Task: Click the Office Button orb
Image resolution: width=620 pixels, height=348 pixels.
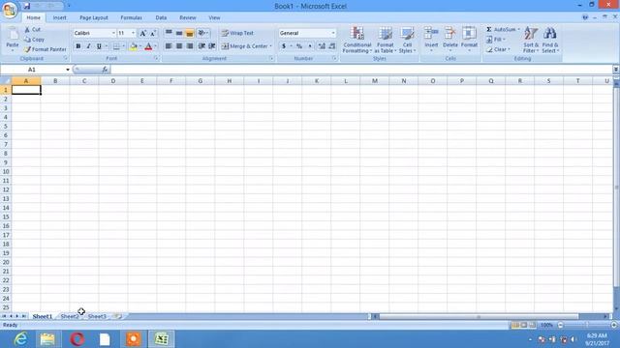Action: pyautogui.click(x=10, y=10)
